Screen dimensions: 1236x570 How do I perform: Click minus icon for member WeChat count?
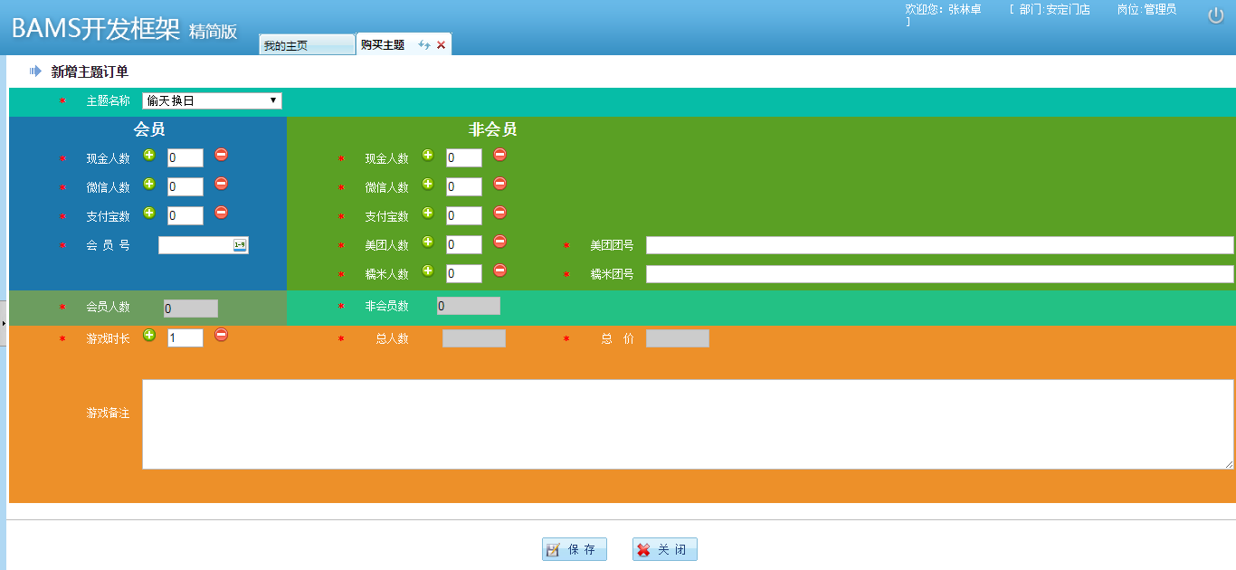tap(221, 184)
